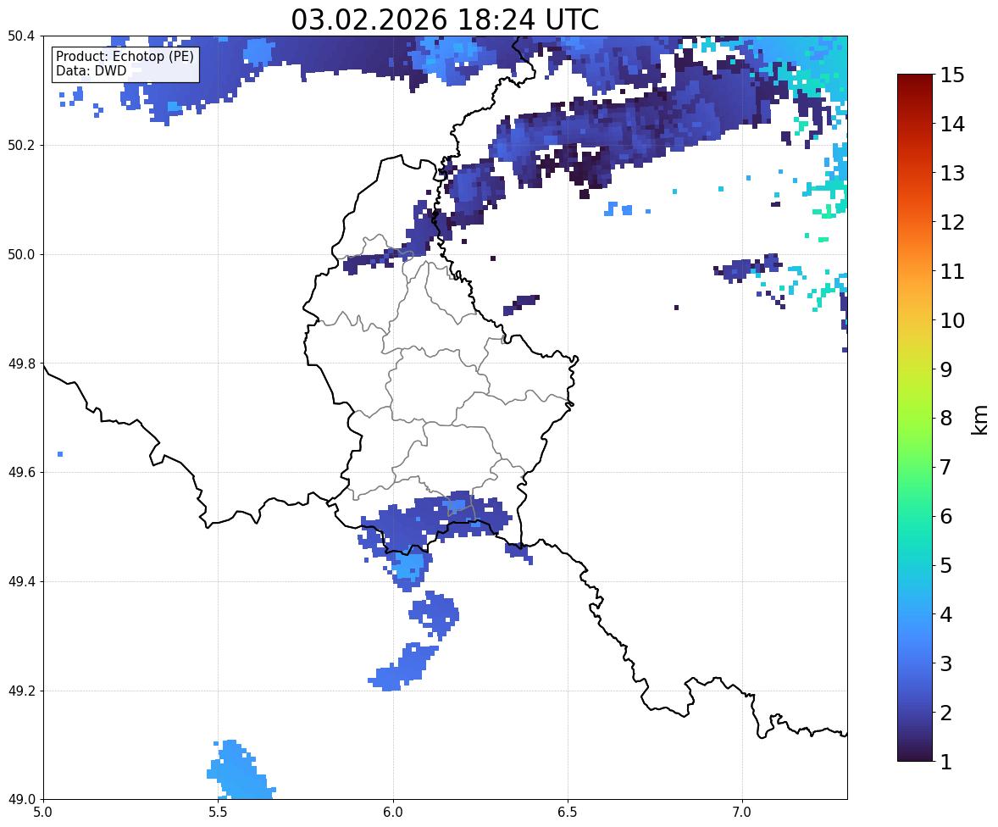This screenshot has height=827, width=998.
Task: Click the colorbar tick label '12'
Action: point(951,222)
